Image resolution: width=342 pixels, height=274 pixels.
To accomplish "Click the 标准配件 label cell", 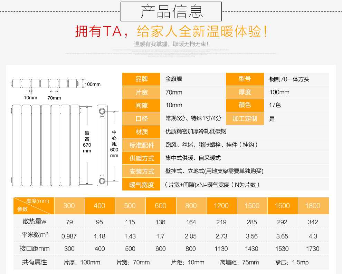I will 141,145.
